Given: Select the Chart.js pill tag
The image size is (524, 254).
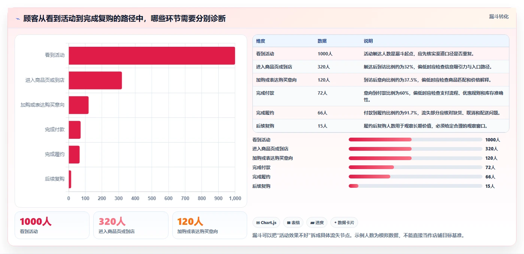Looking at the screenshot, I should pos(266,223).
